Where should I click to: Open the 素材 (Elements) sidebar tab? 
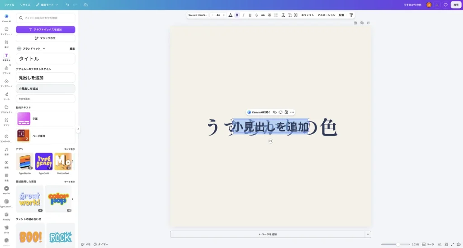click(6, 44)
